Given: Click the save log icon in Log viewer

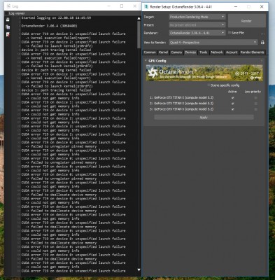Looking at the screenshot, I should click(8, 20).
